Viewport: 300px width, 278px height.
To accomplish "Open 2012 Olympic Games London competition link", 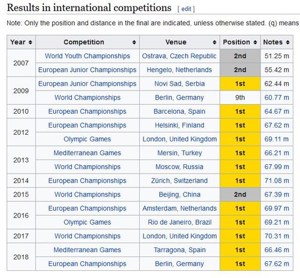I will coord(87,139).
